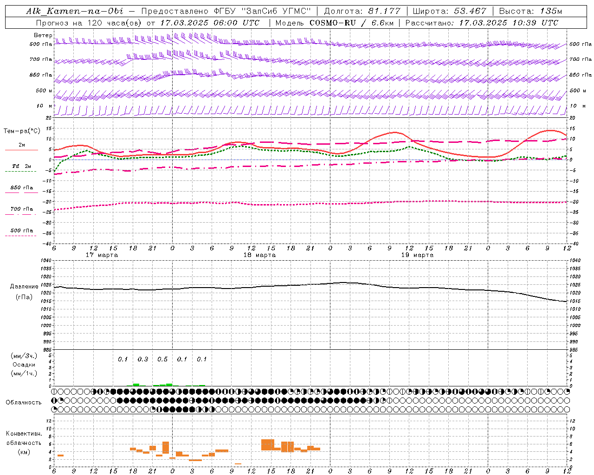The image size is (594, 475).
Task: Click the Модель COSMO-RU / 6.6км label
Action: coord(334,23)
